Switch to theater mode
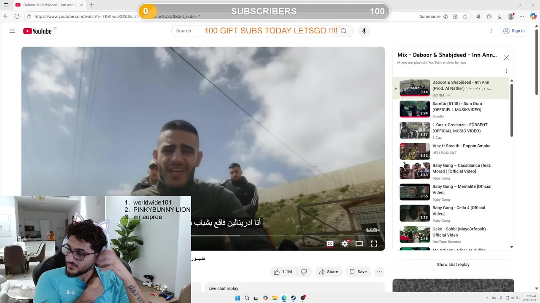The image size is (540, 303). coord(359,244)
